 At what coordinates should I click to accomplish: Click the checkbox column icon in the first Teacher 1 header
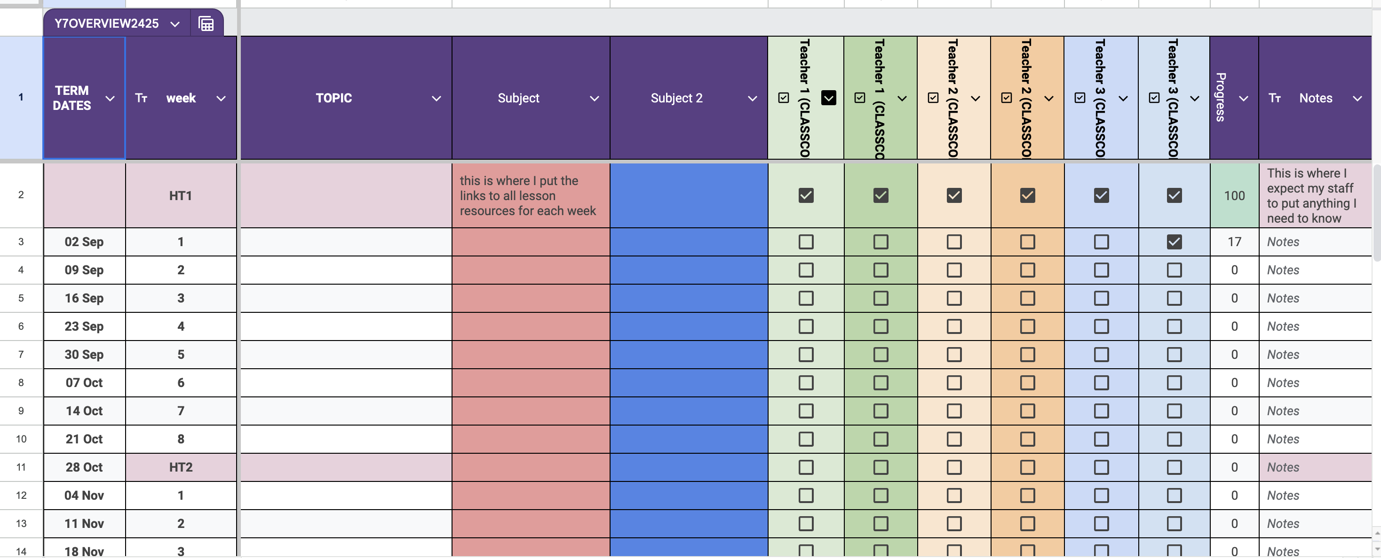point(783,98)
